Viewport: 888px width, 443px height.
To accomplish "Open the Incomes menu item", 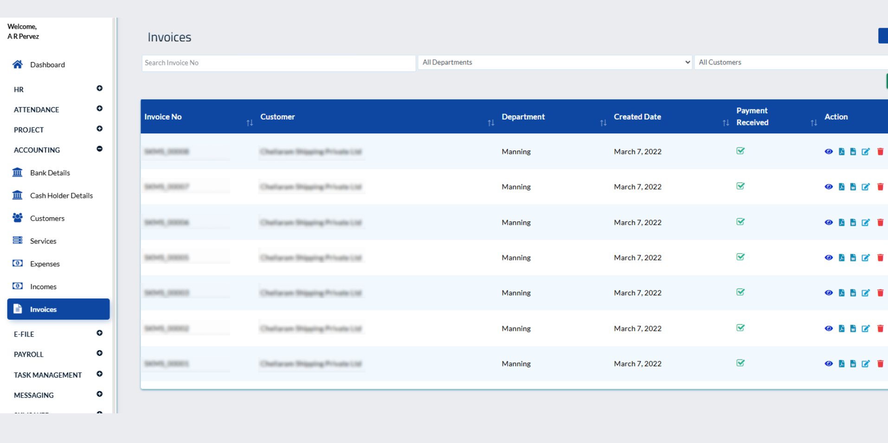I will click(43, 286).
